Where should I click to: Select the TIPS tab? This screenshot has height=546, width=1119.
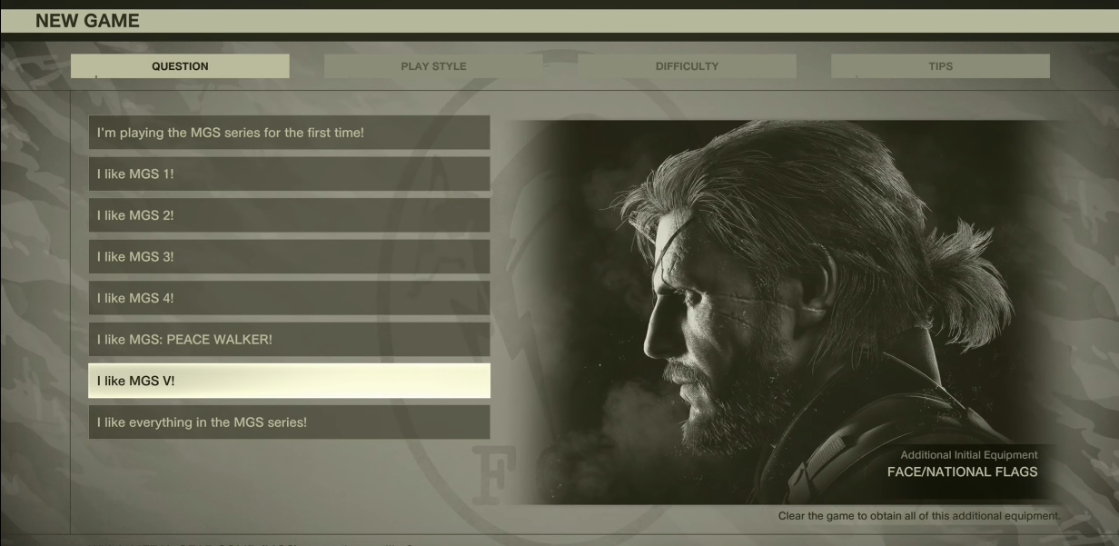(x=940, y=66)
